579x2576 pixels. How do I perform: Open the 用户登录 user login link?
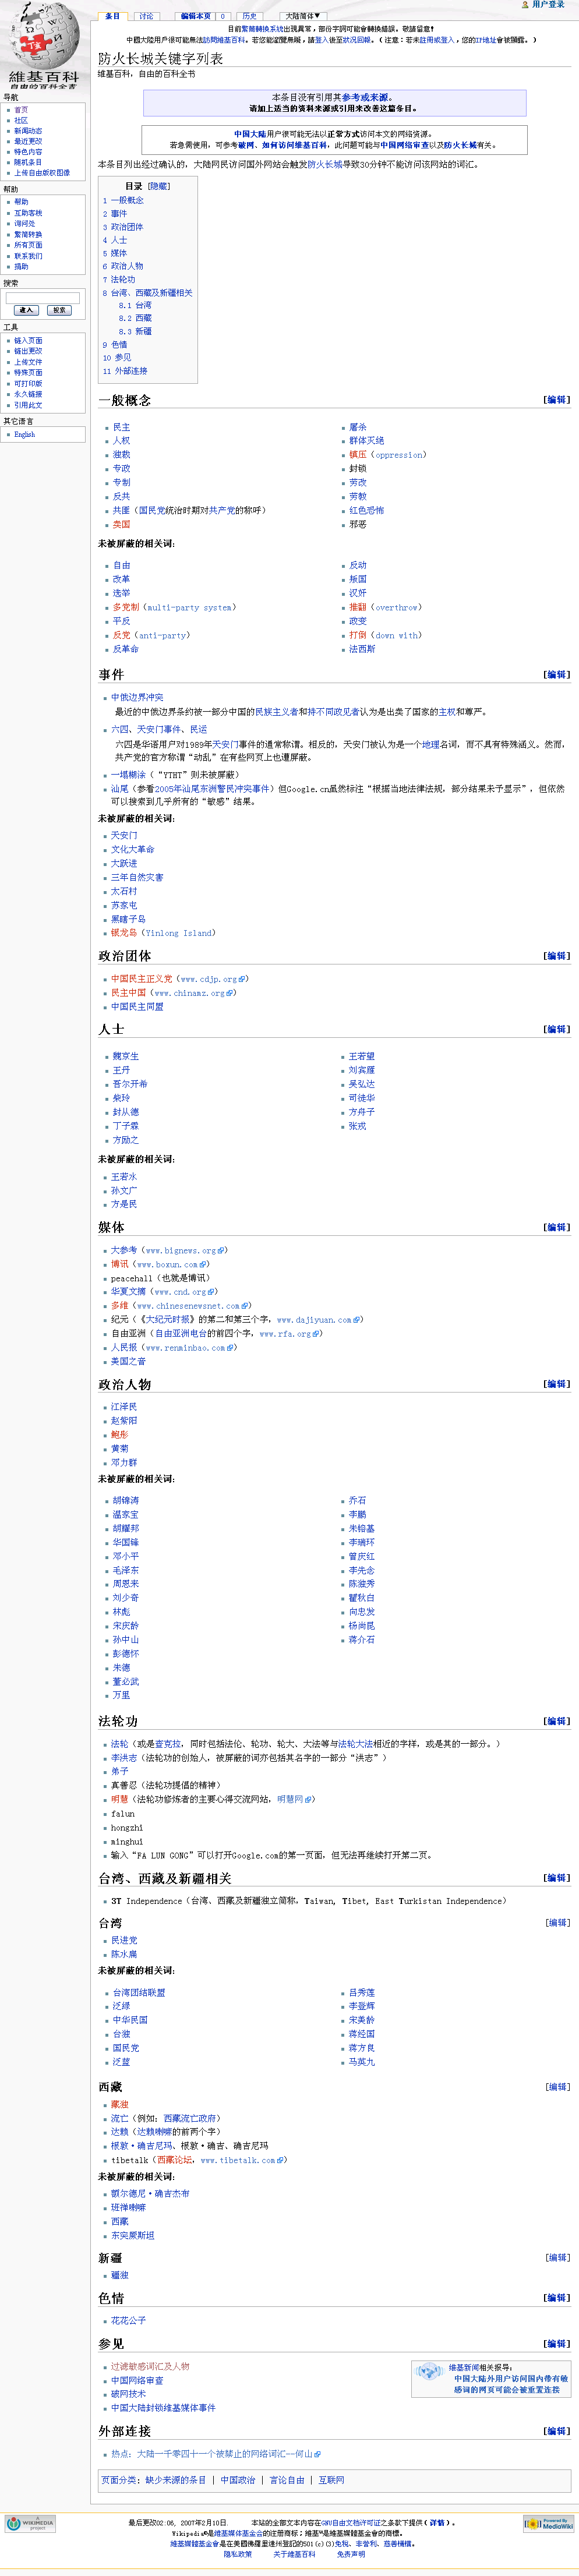coord(548,5)
